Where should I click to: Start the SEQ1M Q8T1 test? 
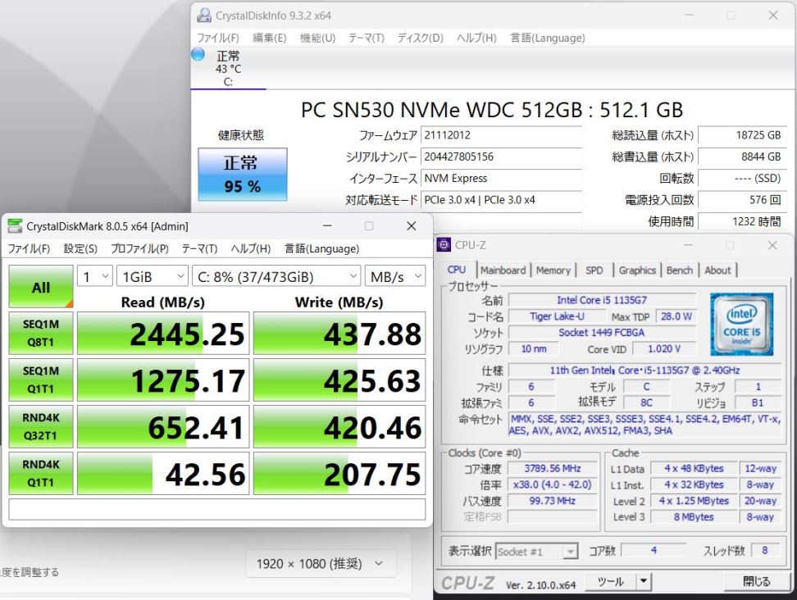click(41, 334)
